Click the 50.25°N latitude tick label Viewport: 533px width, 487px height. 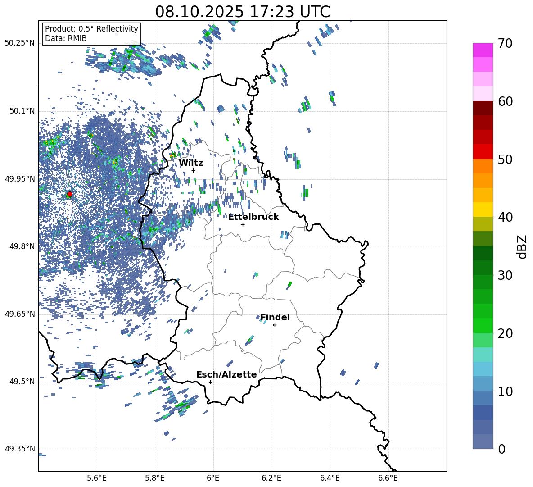click(20, 43)
